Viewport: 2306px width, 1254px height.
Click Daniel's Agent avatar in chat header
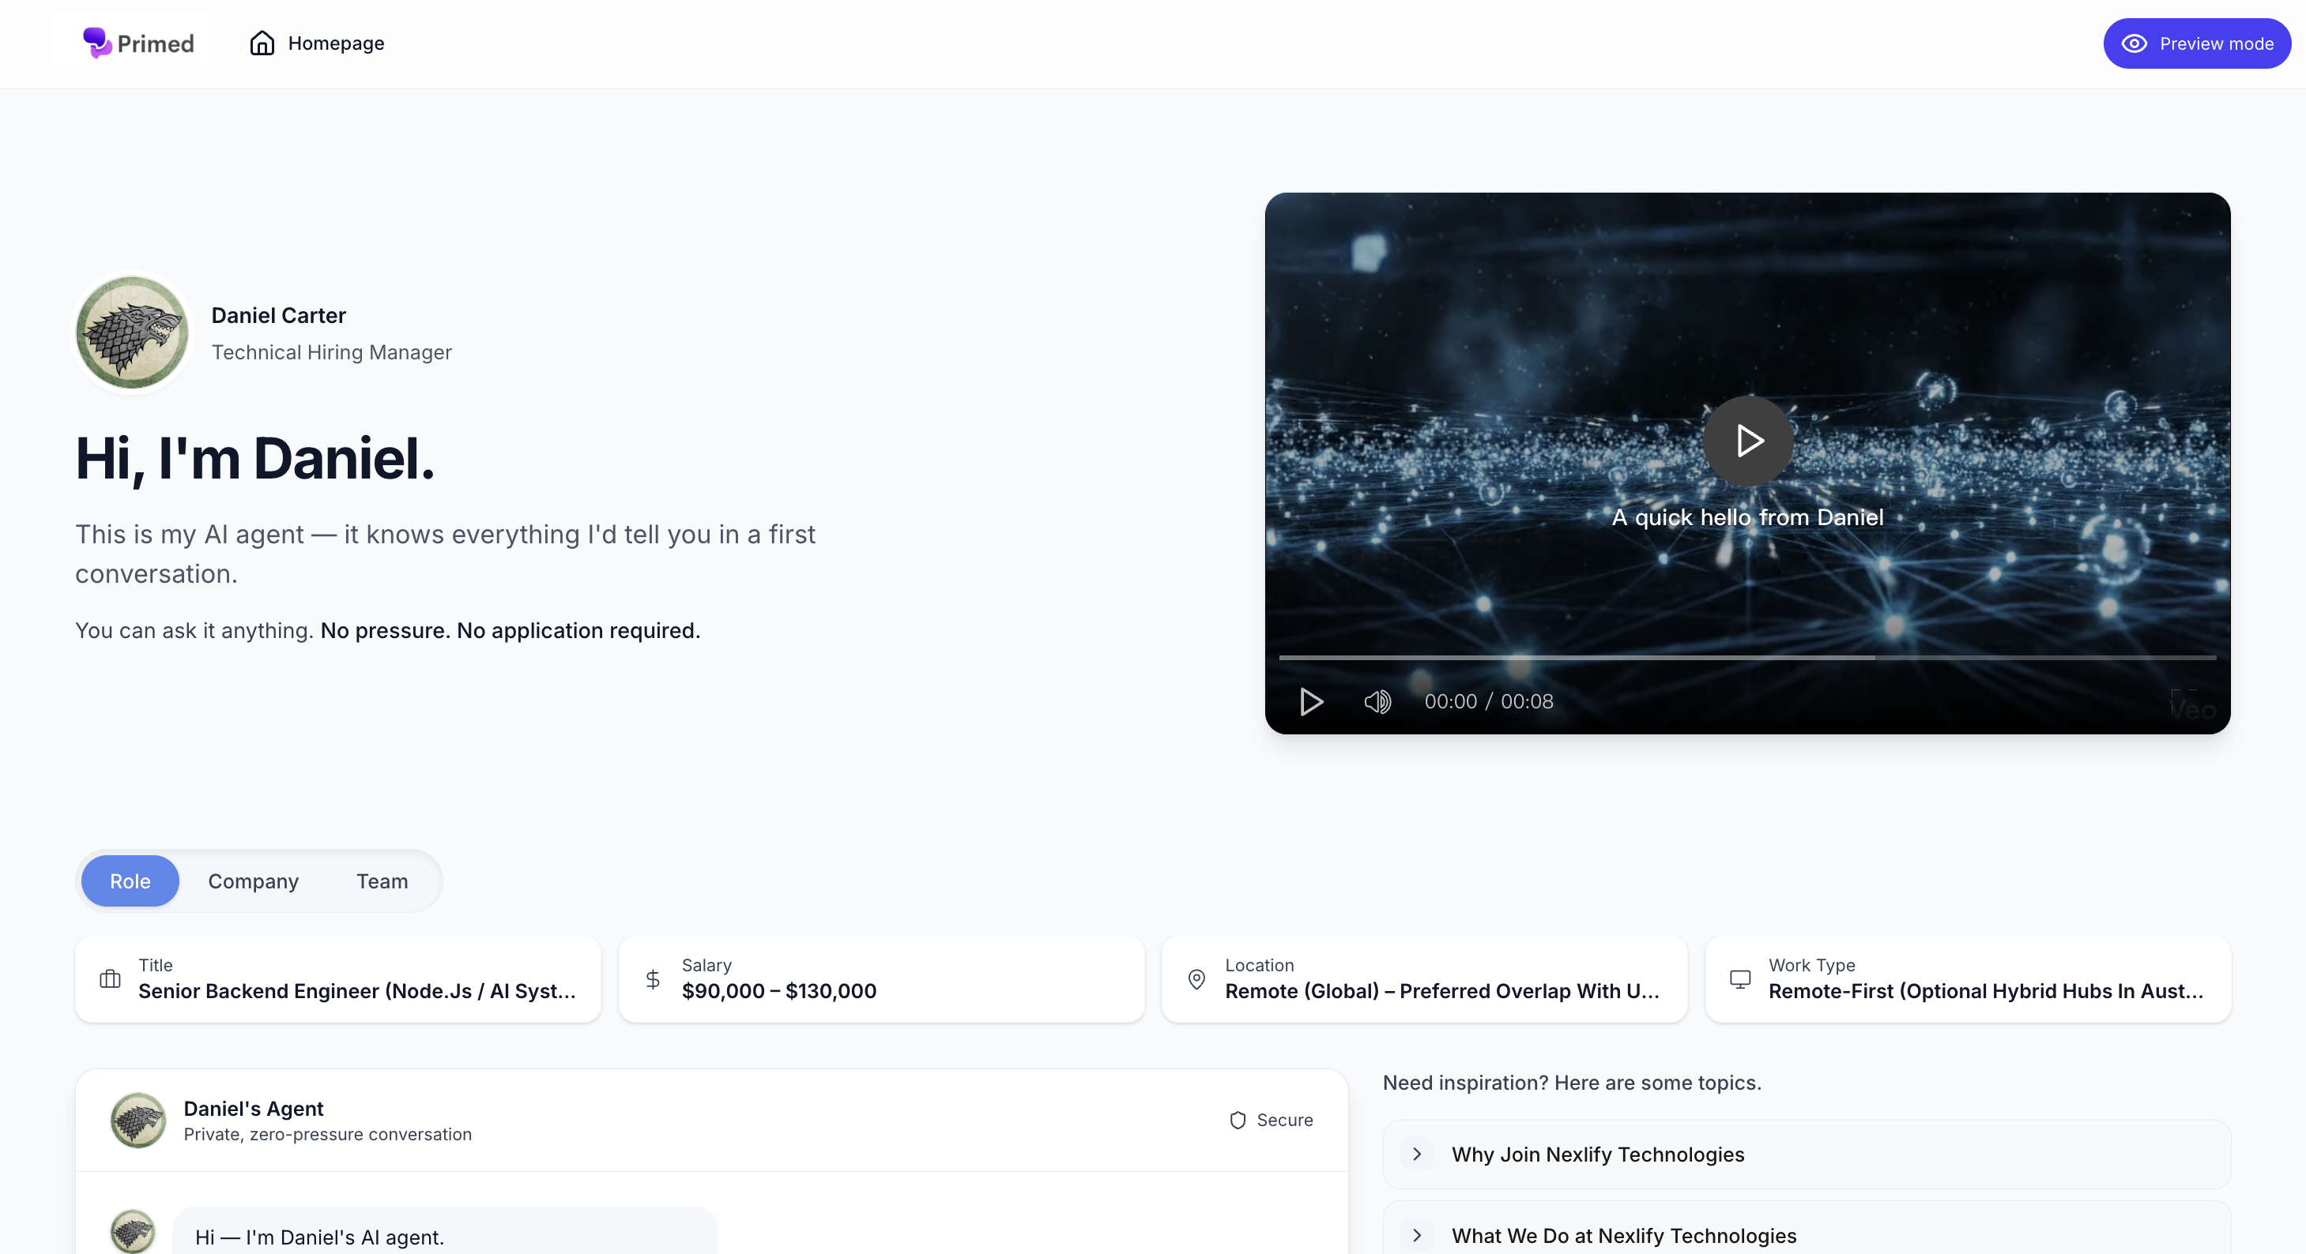coord(138,1120)
